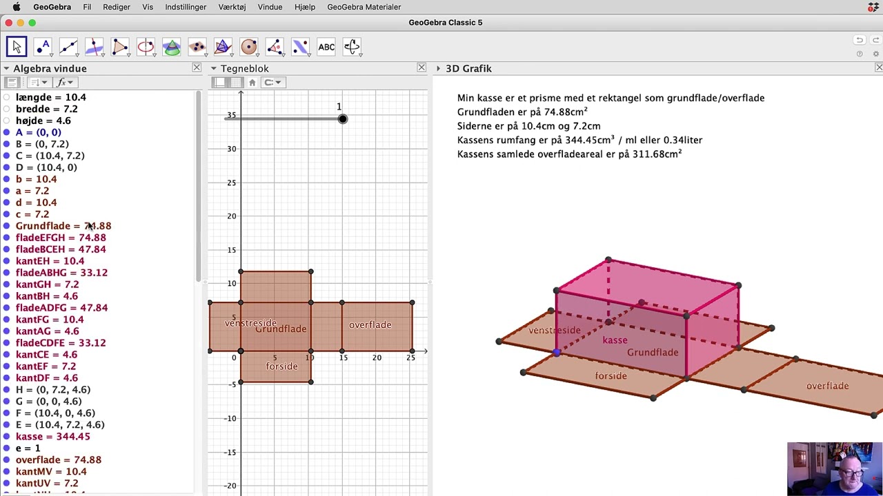The height and width of the screenshot is (496, 883).
Task: Hide object fladeEFGH = 74.88
Action: (x=7, y=238)
